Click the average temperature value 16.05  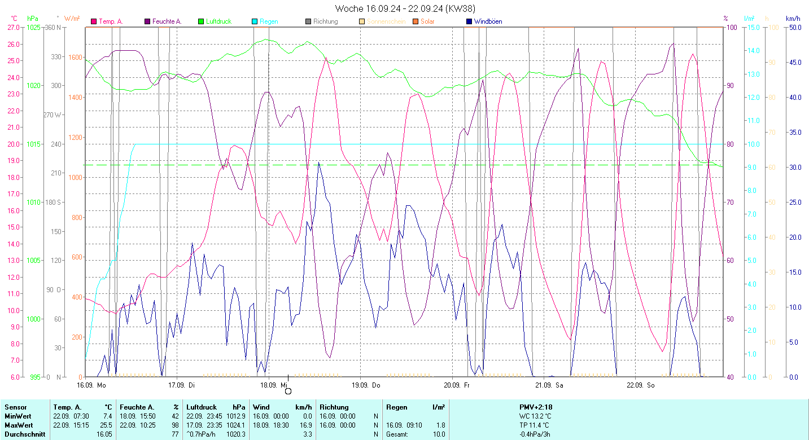point(104,434)
